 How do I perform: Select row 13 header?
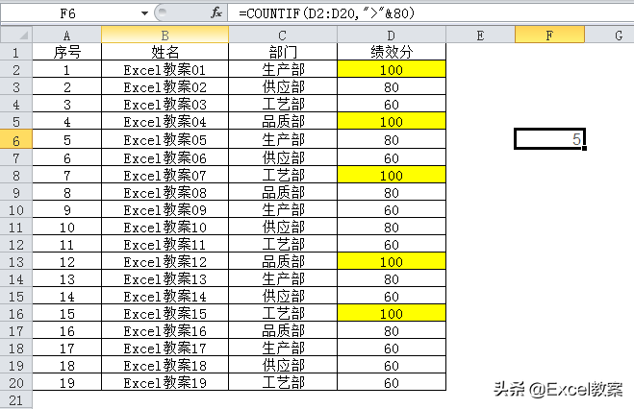tap(15, 261)
